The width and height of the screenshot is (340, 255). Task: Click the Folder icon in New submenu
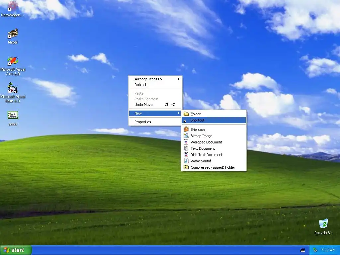(186, 114)
